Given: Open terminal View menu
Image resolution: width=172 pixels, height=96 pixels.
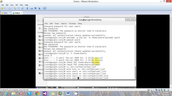Looking at the screenshot, I should tap(57, 23).
